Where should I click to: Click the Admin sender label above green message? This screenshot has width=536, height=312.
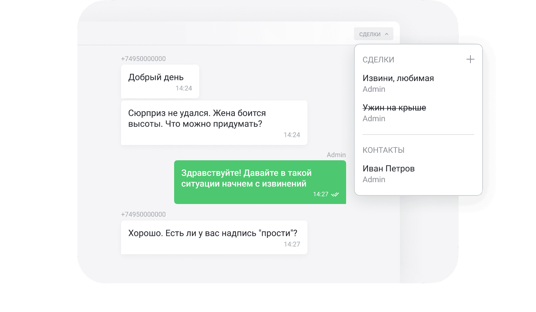[x=336, y=155]
